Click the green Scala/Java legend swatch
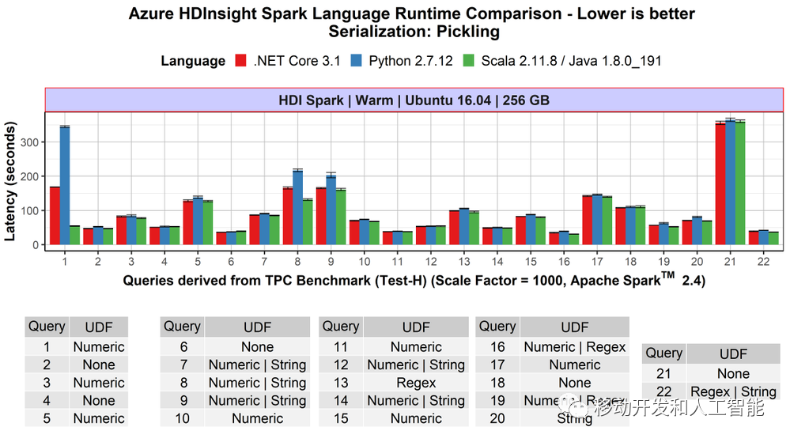Viewport: 790px width, 442px height. click(469, 61)
